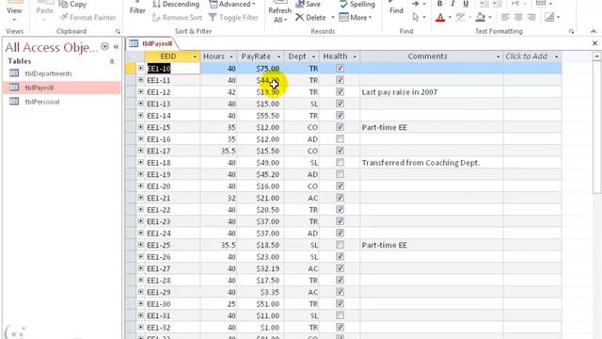Click the red font color button

point(440,17)
